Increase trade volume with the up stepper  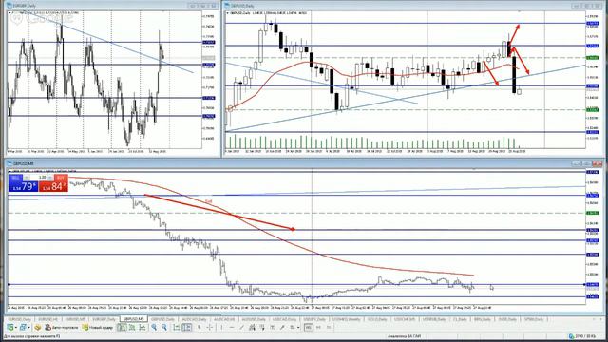[x=50, y=178]
